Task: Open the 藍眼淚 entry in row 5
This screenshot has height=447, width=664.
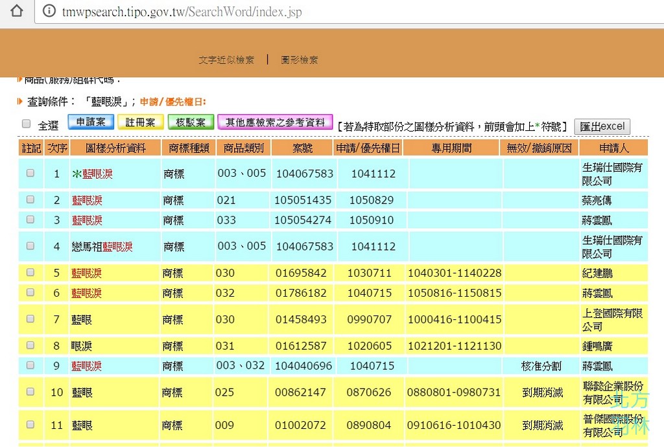Action: coord(86,273)
